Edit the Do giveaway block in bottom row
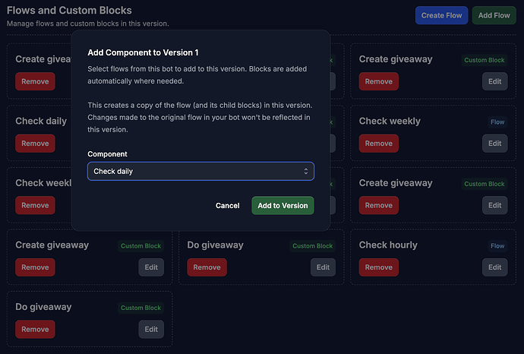This screenshot has height=354, width=524. click(151, 329)
